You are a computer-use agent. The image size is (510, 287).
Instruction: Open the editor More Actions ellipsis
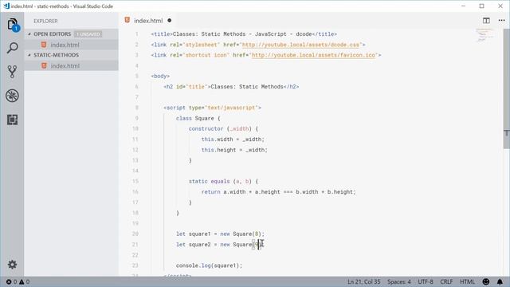(501, 21)
